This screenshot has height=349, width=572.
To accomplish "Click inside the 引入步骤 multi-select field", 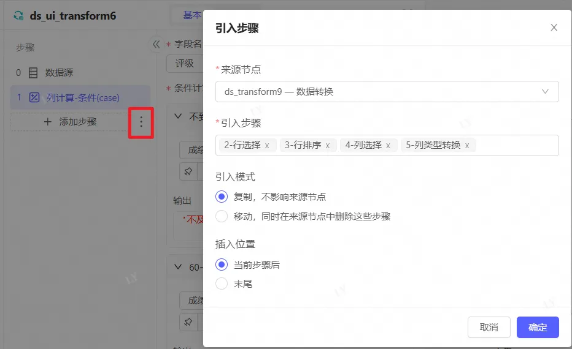I will click(x=516, y=146).
